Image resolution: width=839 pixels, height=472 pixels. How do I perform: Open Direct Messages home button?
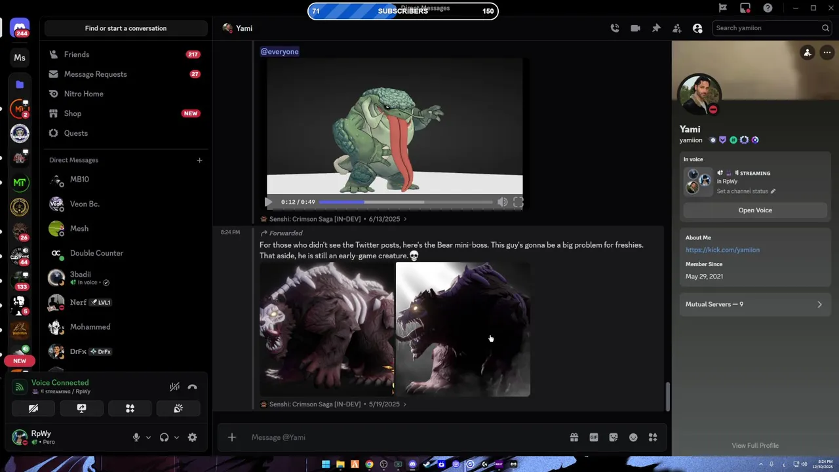point(20,28)
